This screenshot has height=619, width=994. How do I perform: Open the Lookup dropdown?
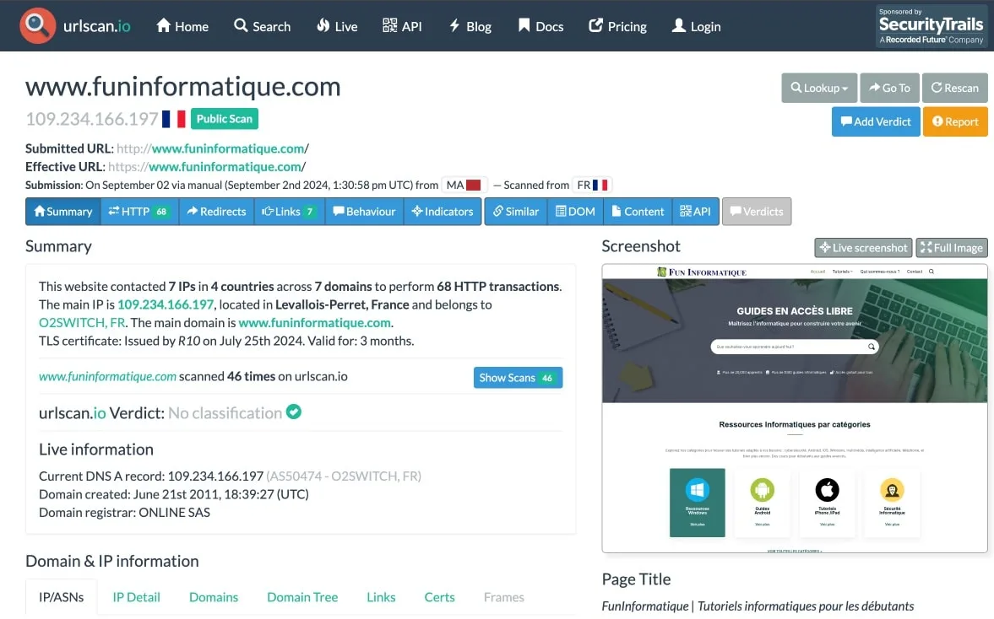tap(818, 88)
